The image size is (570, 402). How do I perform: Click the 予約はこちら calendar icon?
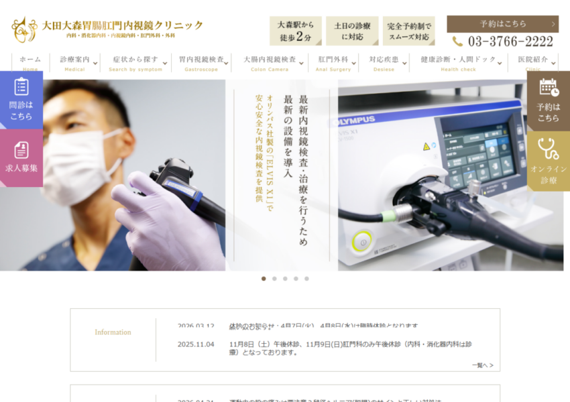(x=549, y=88)
